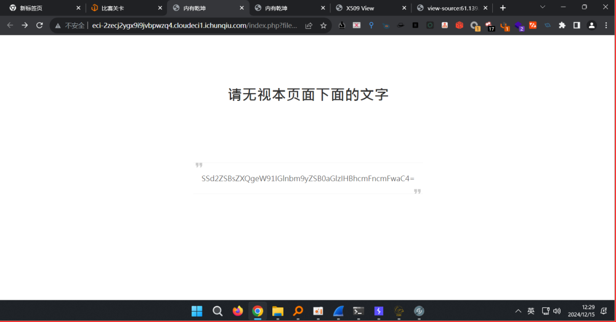Switch to the view-source:61.139 tab
The image size is (616, 322).
point(452,8)
